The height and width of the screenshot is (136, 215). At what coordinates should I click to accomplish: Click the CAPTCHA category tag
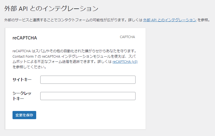coord(127,37)
